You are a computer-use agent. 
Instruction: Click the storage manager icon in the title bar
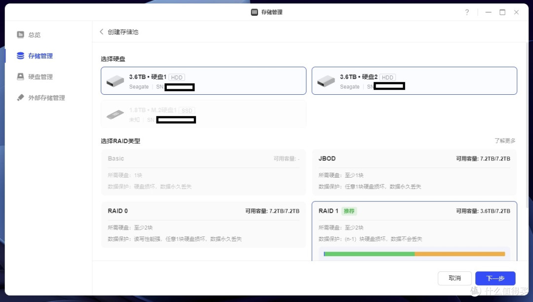coord(254,12)
